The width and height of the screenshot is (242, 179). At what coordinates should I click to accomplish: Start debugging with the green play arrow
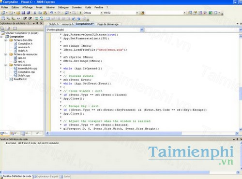pyautogui.click(x=80, y=13)
